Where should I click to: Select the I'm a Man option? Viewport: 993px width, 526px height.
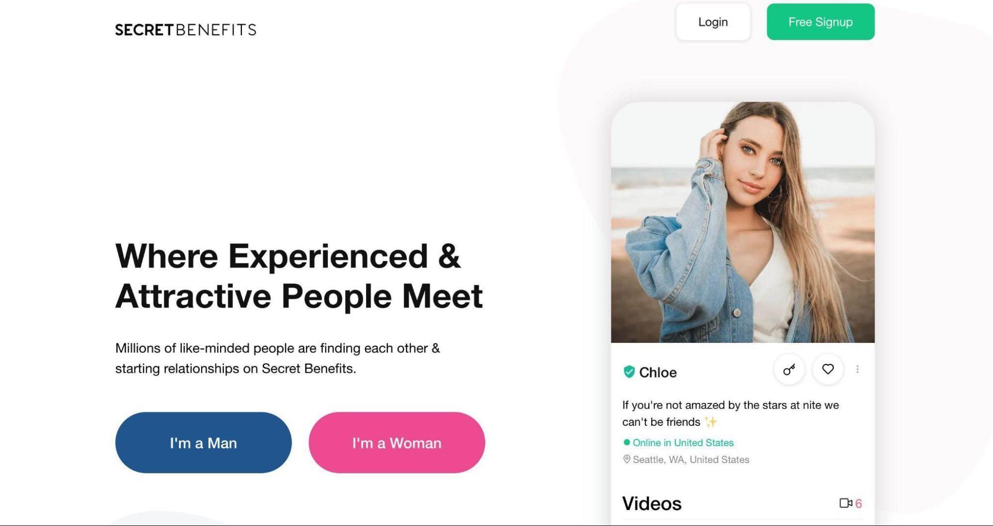pyautogui.click(x=204, y=443)
